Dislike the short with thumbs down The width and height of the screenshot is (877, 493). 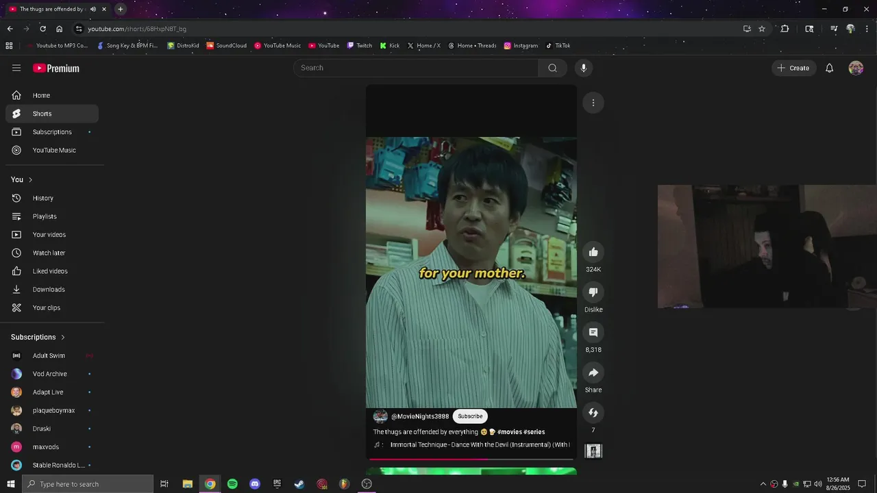(593, 292)
